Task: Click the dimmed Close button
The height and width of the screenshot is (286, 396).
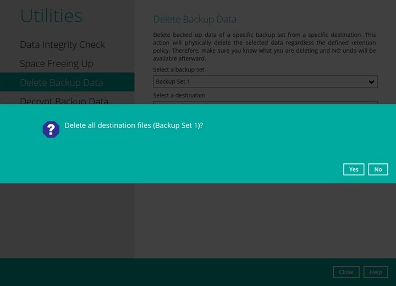Action: (x=346, y=272)
